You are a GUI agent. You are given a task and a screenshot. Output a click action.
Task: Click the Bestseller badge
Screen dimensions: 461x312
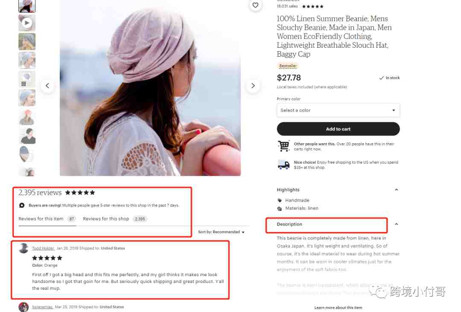coord(288,66)
